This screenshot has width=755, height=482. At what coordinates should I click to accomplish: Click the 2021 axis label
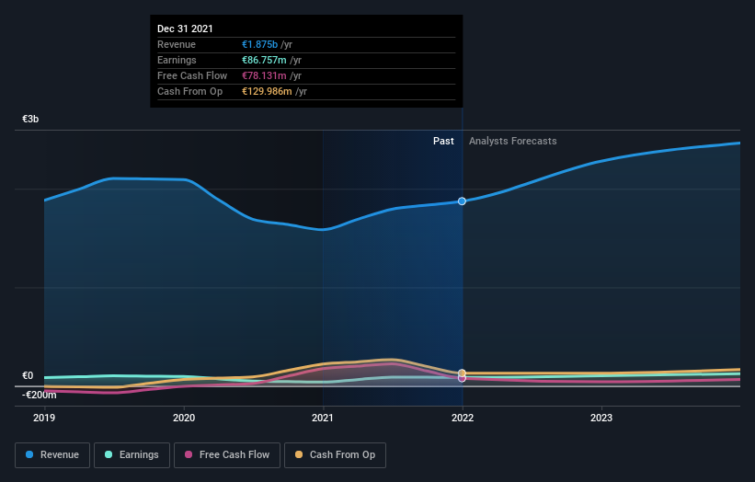click(323, 418)
